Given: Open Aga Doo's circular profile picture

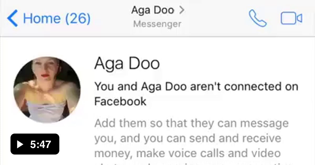Looking at the screenshot, I should click(x=47, y=90).
